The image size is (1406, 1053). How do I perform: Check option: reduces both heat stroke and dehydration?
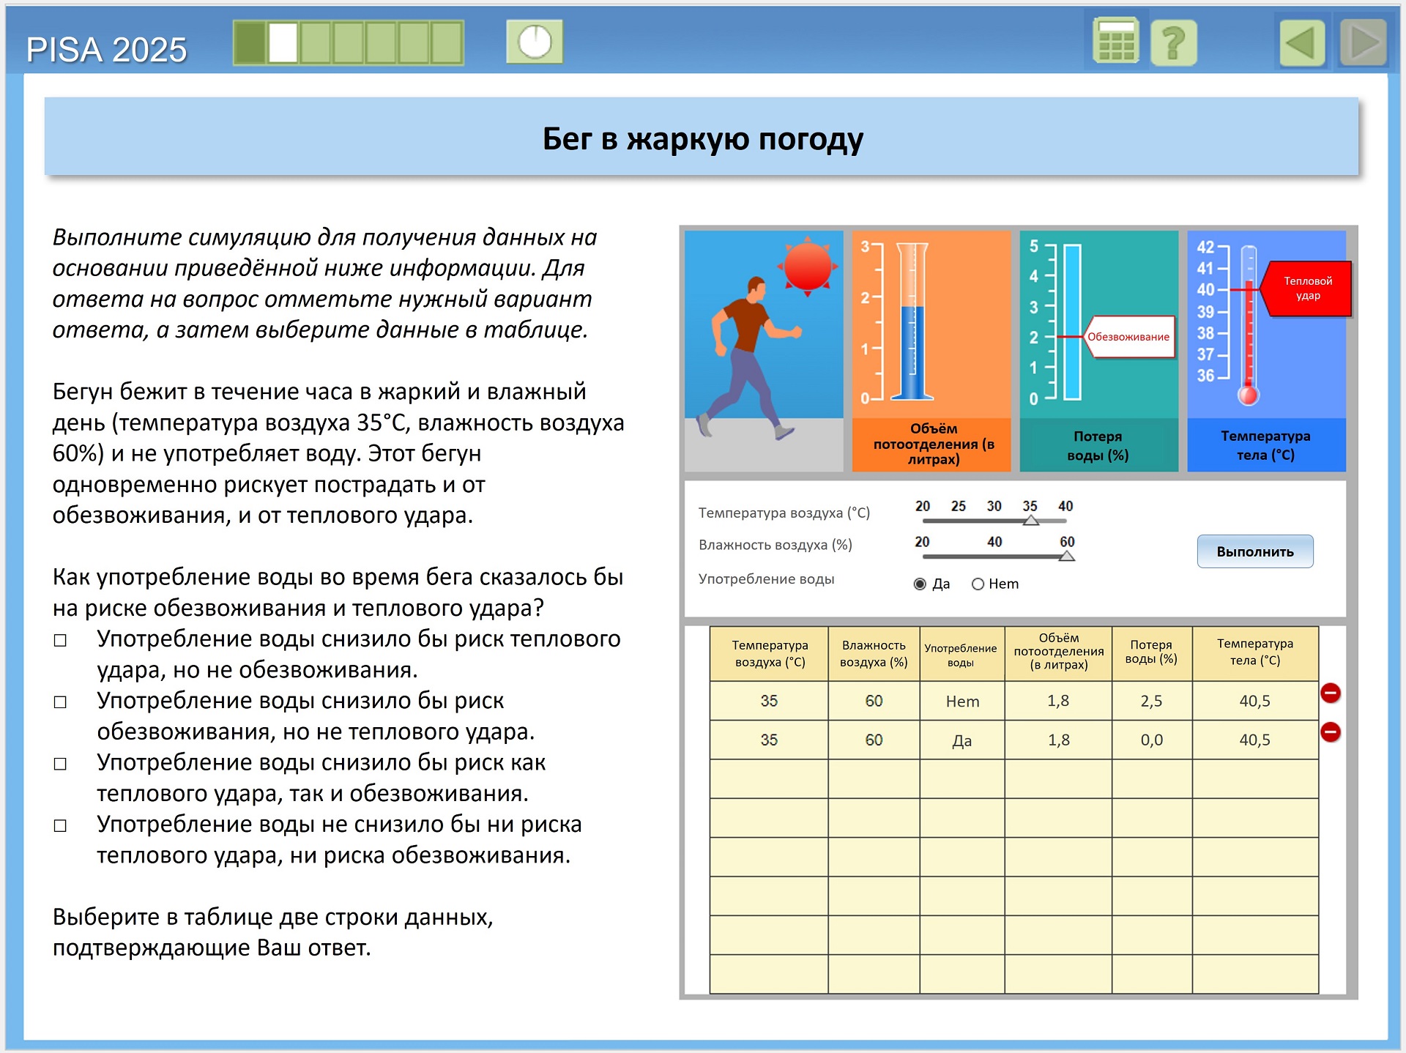click(x=60, y=764)
